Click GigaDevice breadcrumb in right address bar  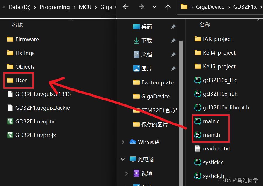coord(210,7)
